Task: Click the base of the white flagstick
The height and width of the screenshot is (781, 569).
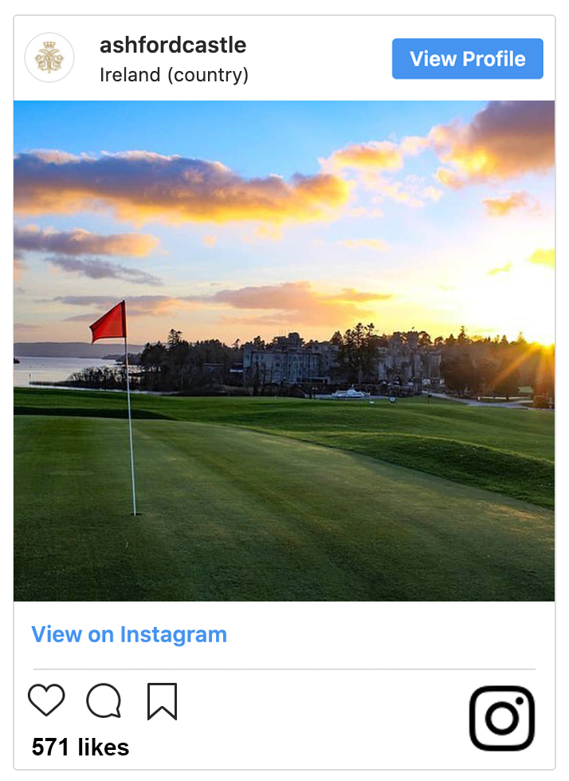Action: (x=135, y=512)
